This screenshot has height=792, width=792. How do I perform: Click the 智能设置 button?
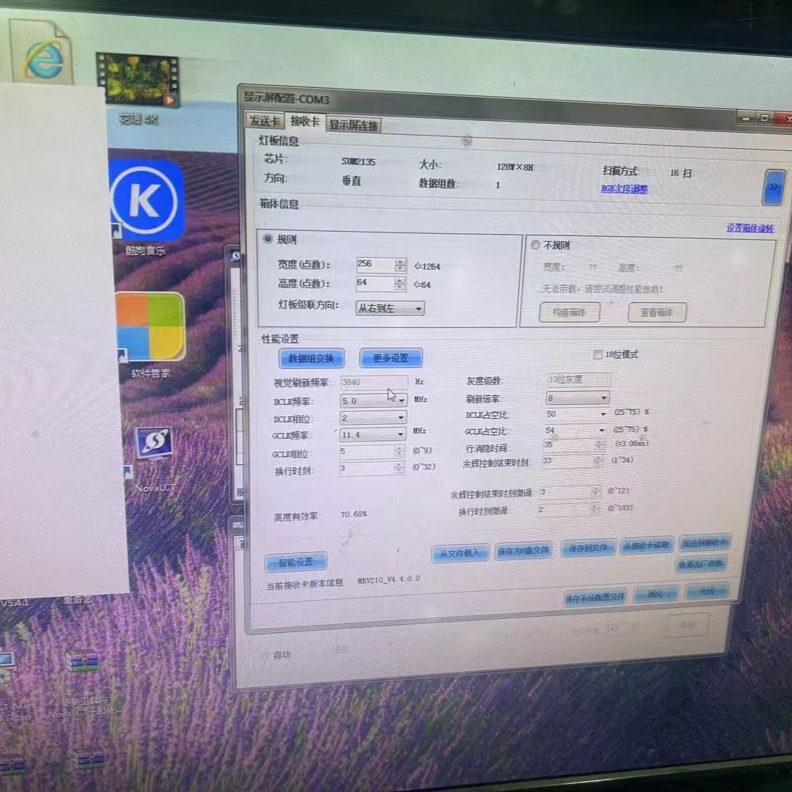coord(296,562)
